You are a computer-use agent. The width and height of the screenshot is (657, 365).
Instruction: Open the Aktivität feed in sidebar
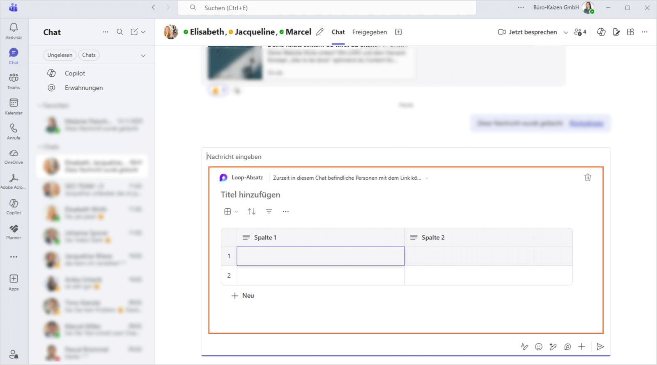click(x=14, y=31)
